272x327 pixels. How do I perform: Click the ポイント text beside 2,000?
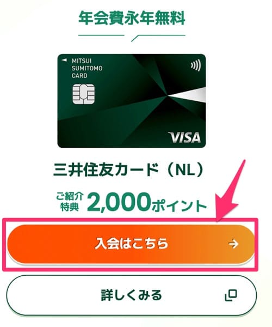180,205
